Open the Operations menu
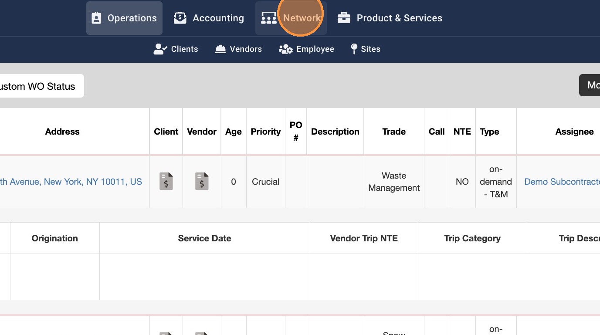Viewport: 600px width, 335px height. click(x=132, y=18)
